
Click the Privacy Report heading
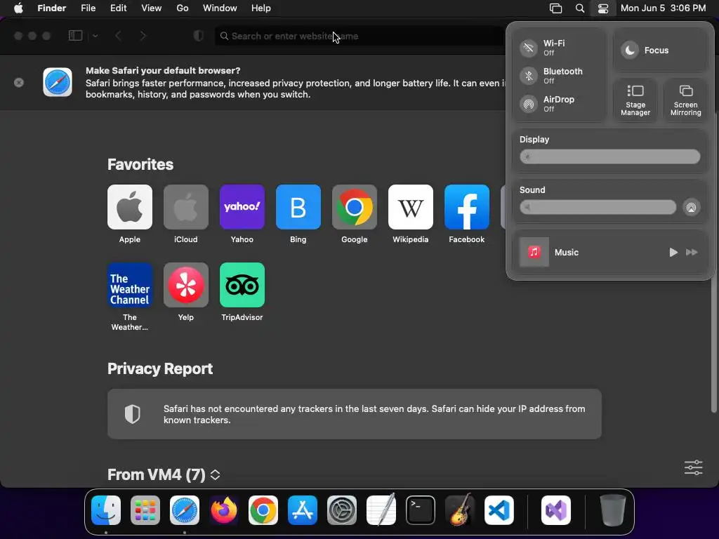pos(160,368)
